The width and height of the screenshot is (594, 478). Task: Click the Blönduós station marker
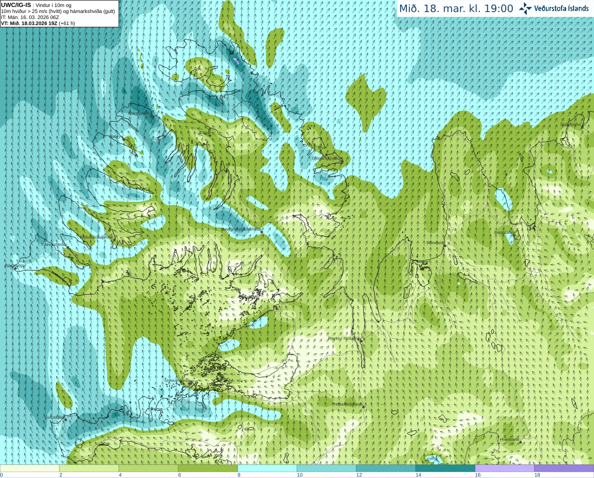(445, 245)
